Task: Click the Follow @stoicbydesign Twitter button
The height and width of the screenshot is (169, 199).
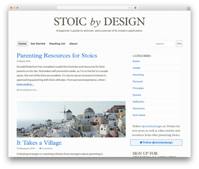Action: click(x=156, y=143)
